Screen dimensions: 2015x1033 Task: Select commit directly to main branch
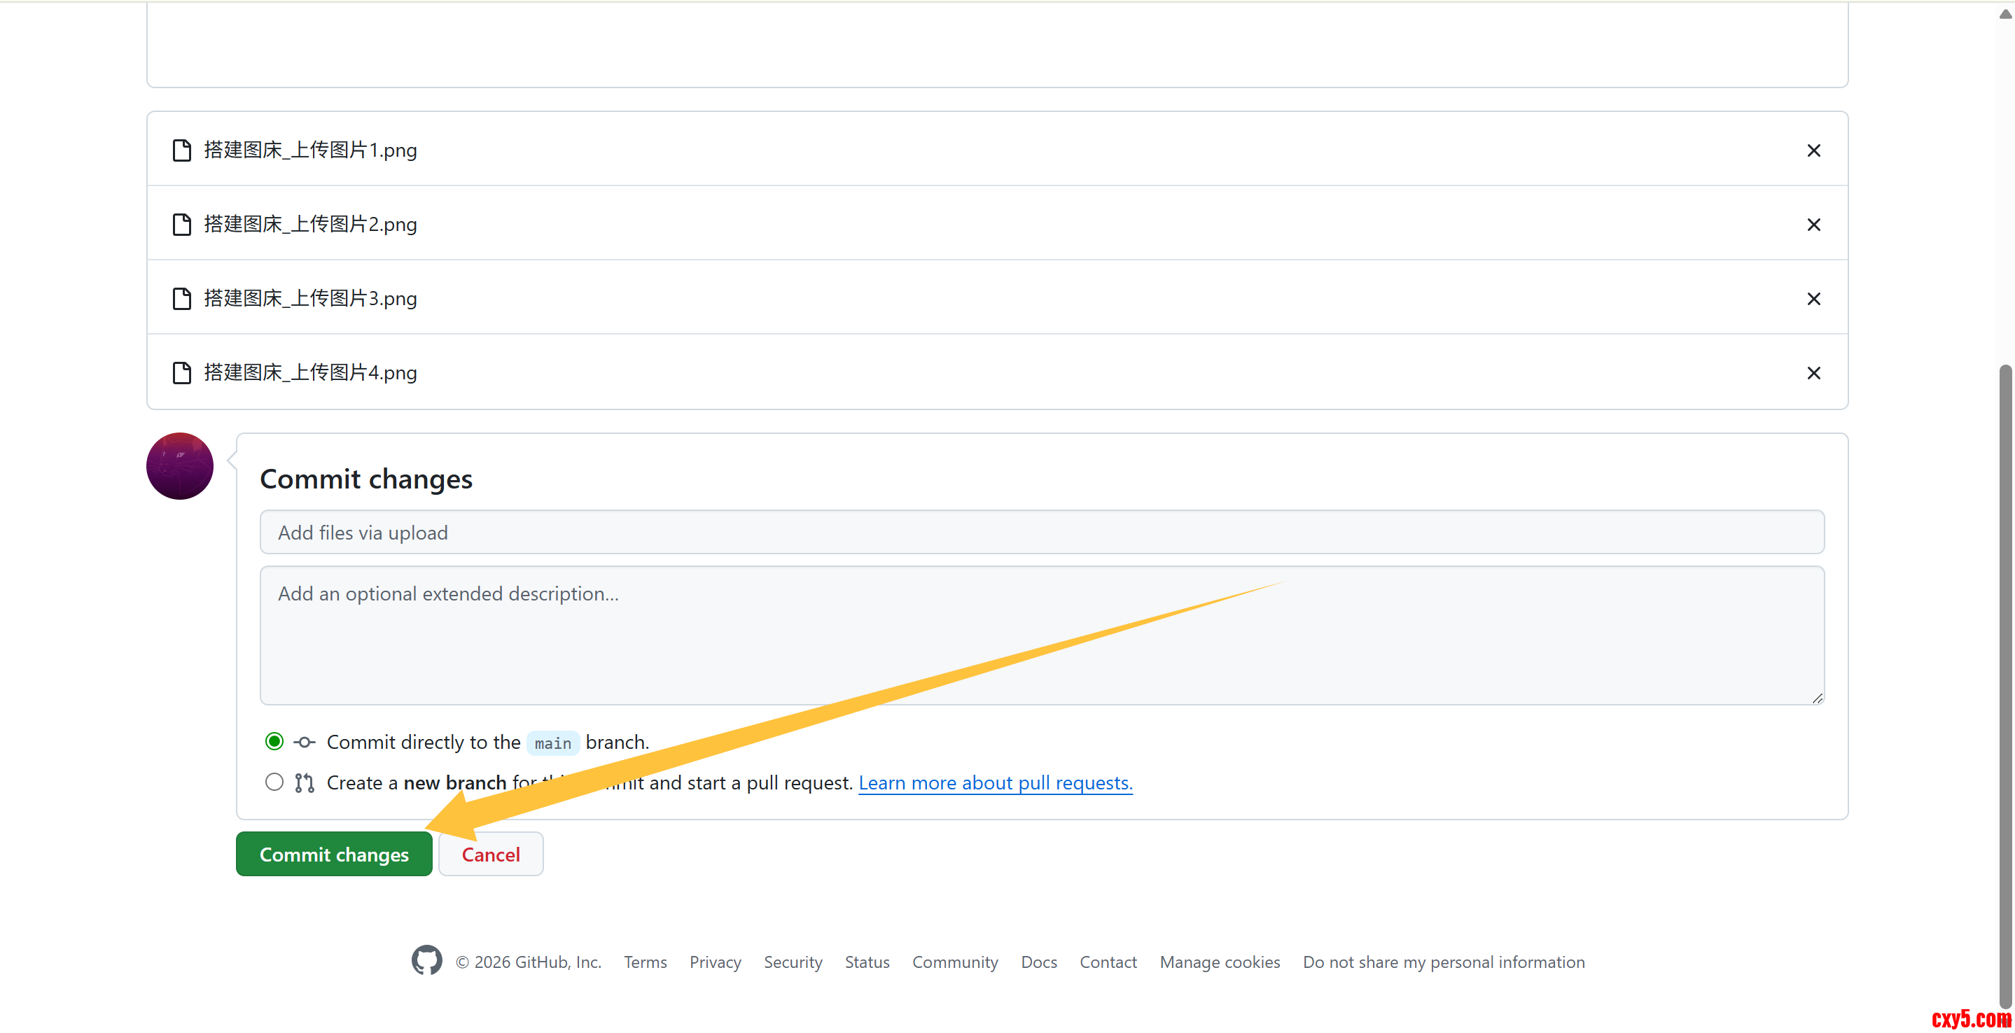pos(274,741)
